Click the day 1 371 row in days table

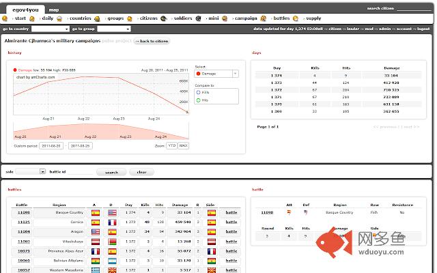[x=338, y=97]
